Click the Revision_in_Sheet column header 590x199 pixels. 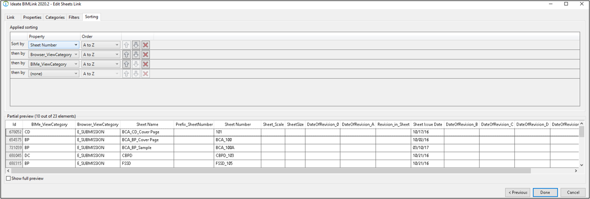(x=393, y=124)
